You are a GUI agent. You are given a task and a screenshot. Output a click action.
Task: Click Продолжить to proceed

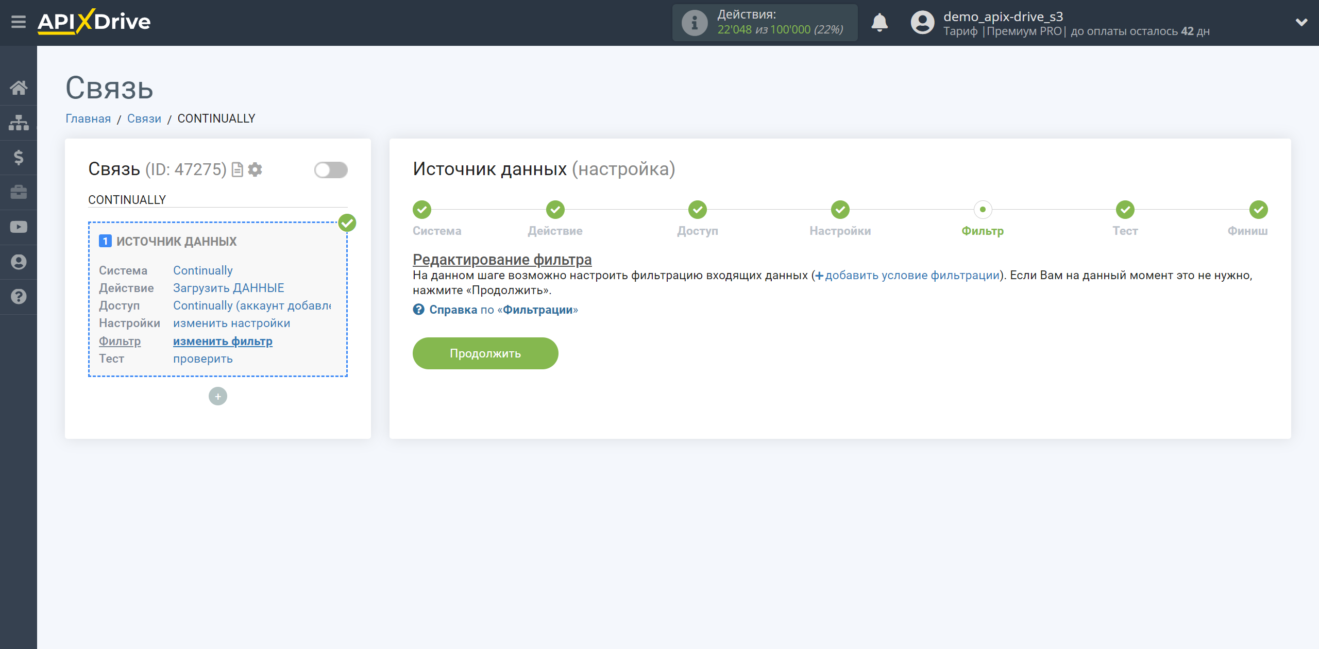coord(485,353)
